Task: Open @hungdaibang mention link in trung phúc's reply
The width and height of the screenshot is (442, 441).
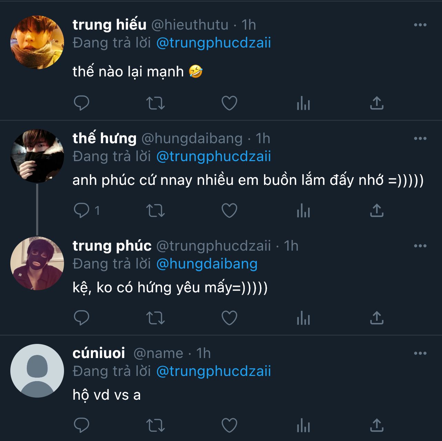Action: coord(207,264)
